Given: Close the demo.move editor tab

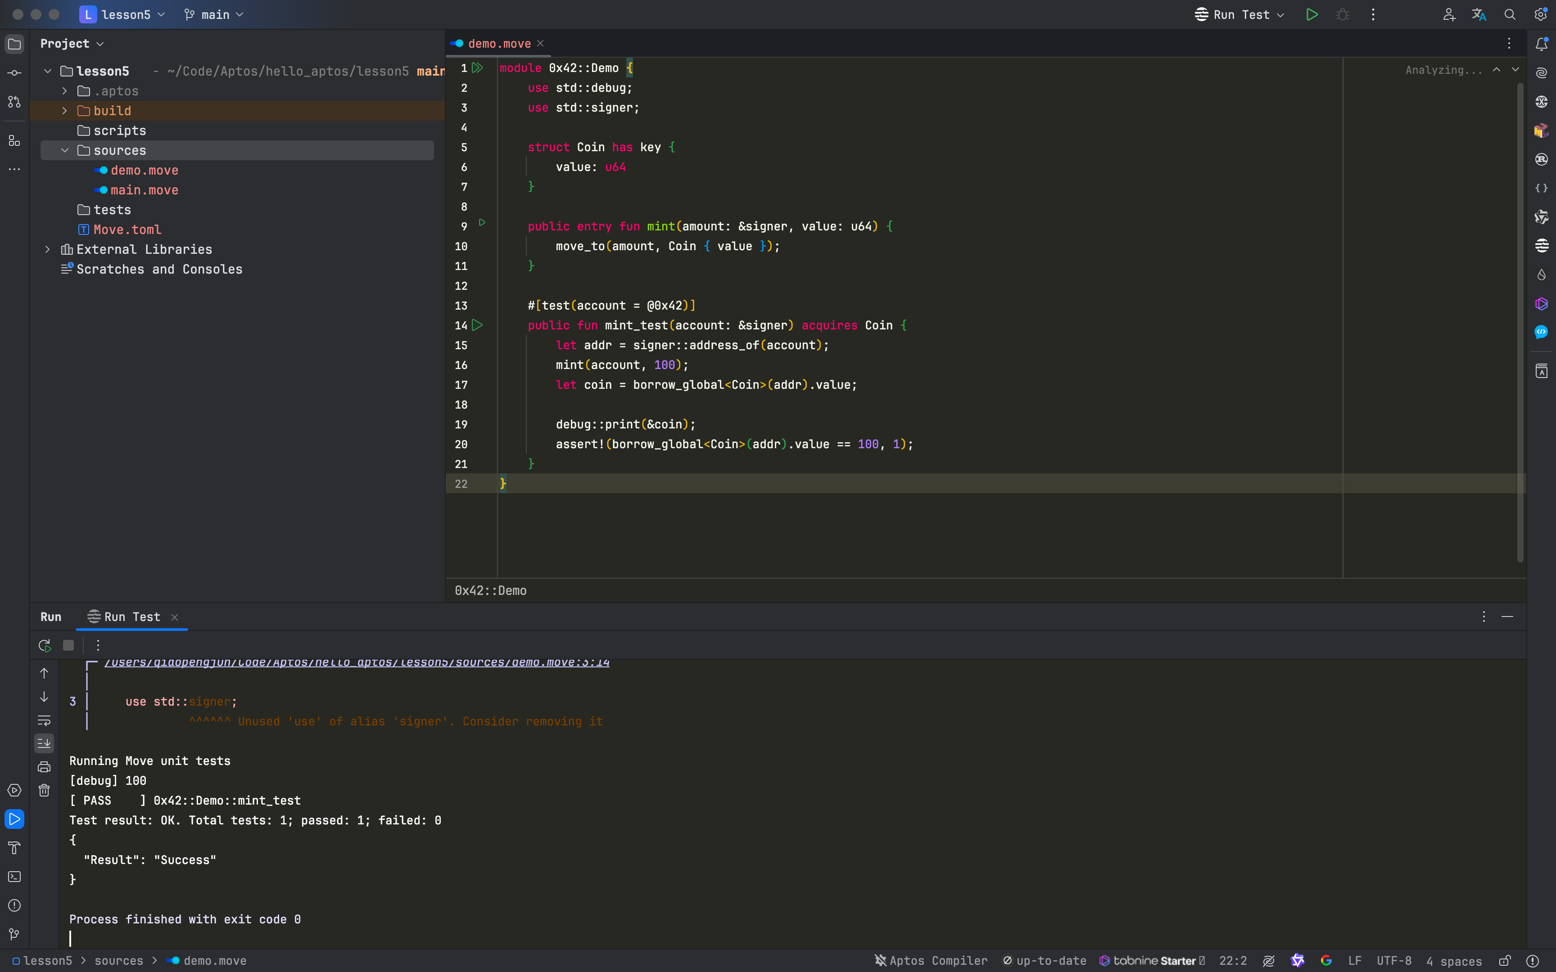Looking at the screenshot, I should [x=540, y=43].
